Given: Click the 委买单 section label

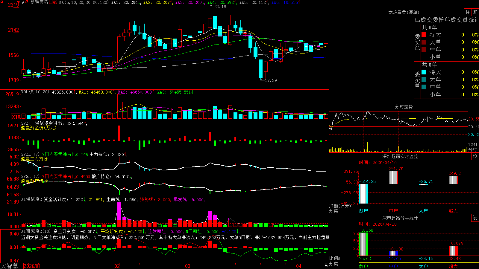Looking at the screenshot, I should click(417, 43).
